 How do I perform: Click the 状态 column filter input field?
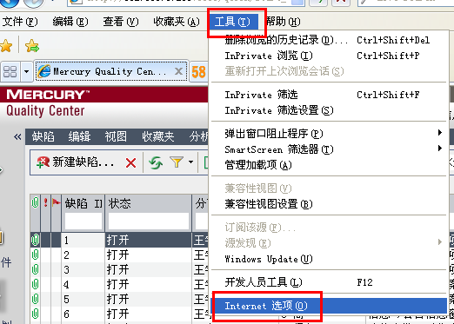[149, 222]
